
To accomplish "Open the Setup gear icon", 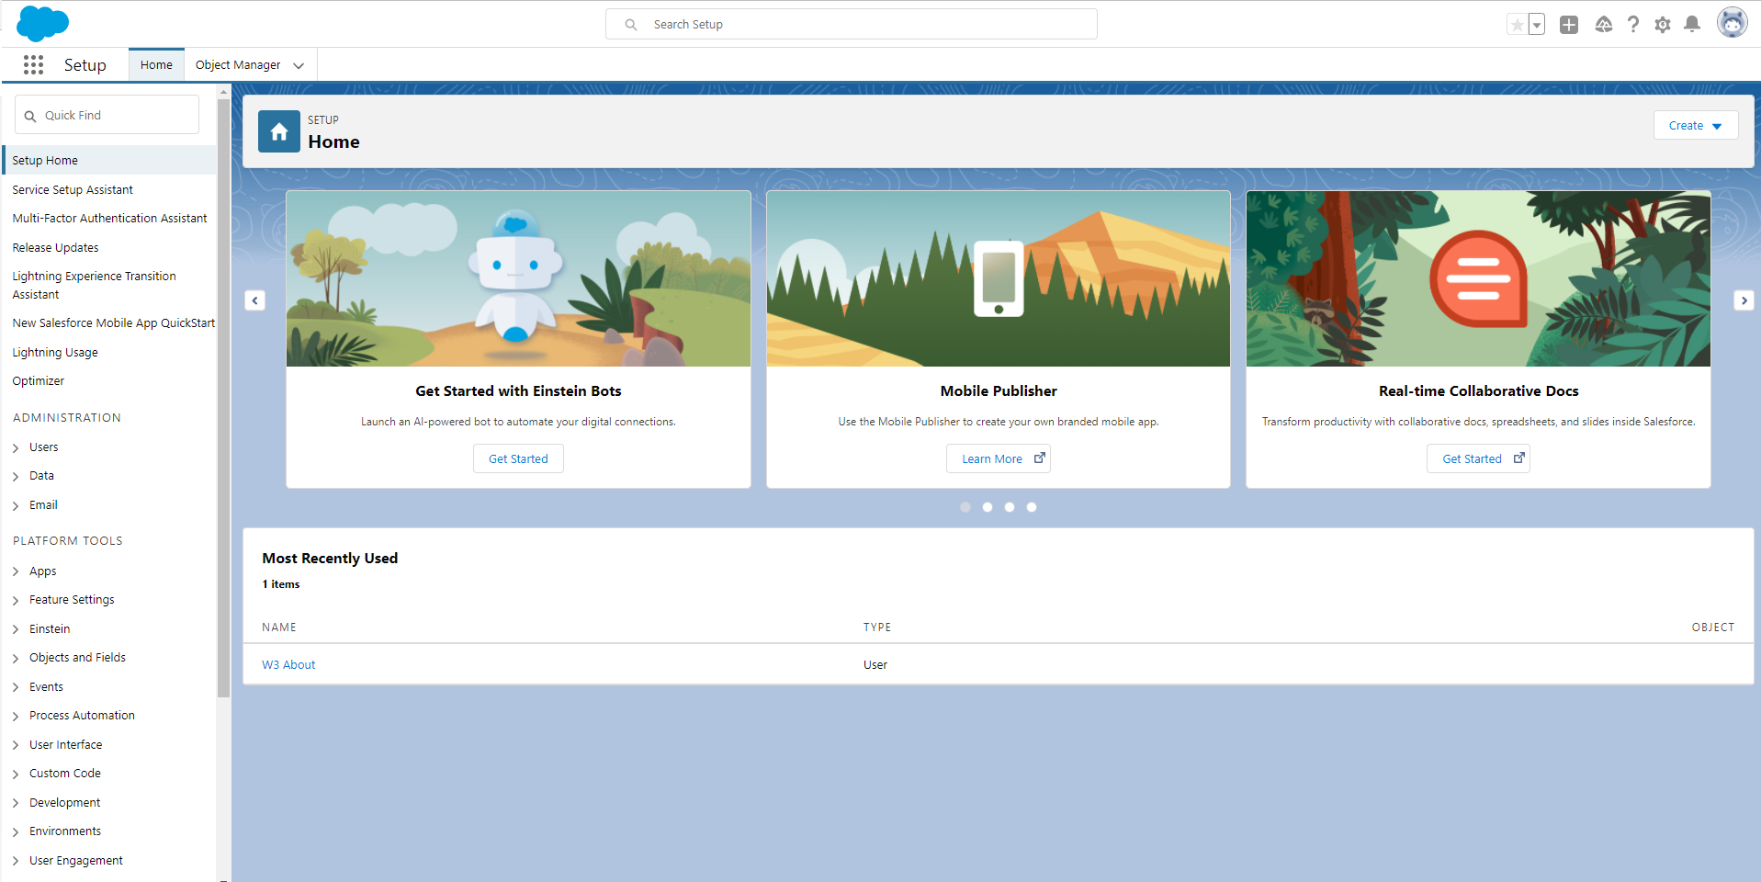I will click(1663, 25).
